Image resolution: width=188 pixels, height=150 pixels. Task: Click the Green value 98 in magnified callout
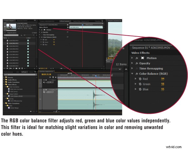tap(163, 84)
